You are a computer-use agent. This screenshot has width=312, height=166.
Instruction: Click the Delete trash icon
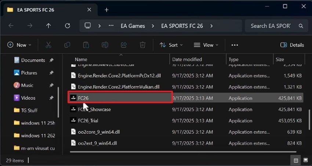point(142,45)
